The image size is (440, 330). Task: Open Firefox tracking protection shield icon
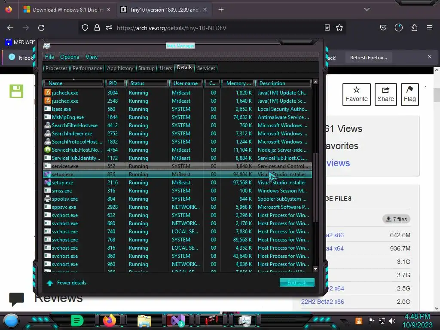[85, 27]
